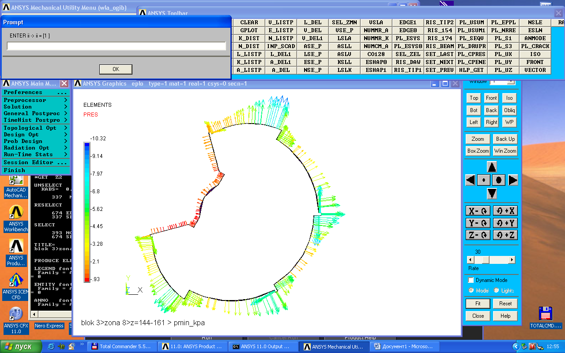Expand Prob Design menu
Viewport: 565px width, 353px height.
tap(35, 141)
